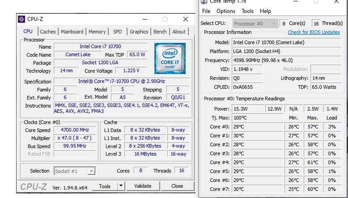Go to the Graphics tab
Image resolution: width=348 pixels, height=198 pixels.
tap(139, 32)
